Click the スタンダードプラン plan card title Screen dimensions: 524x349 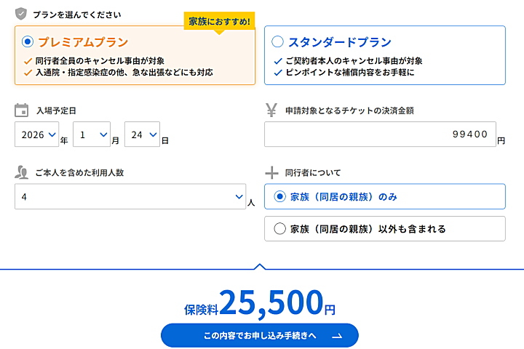[340, 42]
